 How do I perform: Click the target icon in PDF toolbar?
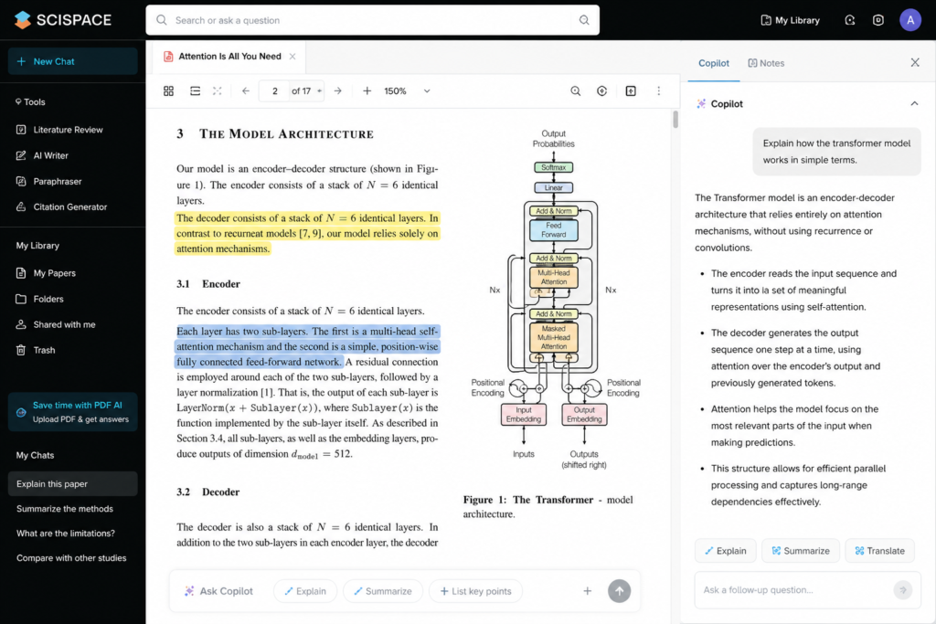point(601,90)
